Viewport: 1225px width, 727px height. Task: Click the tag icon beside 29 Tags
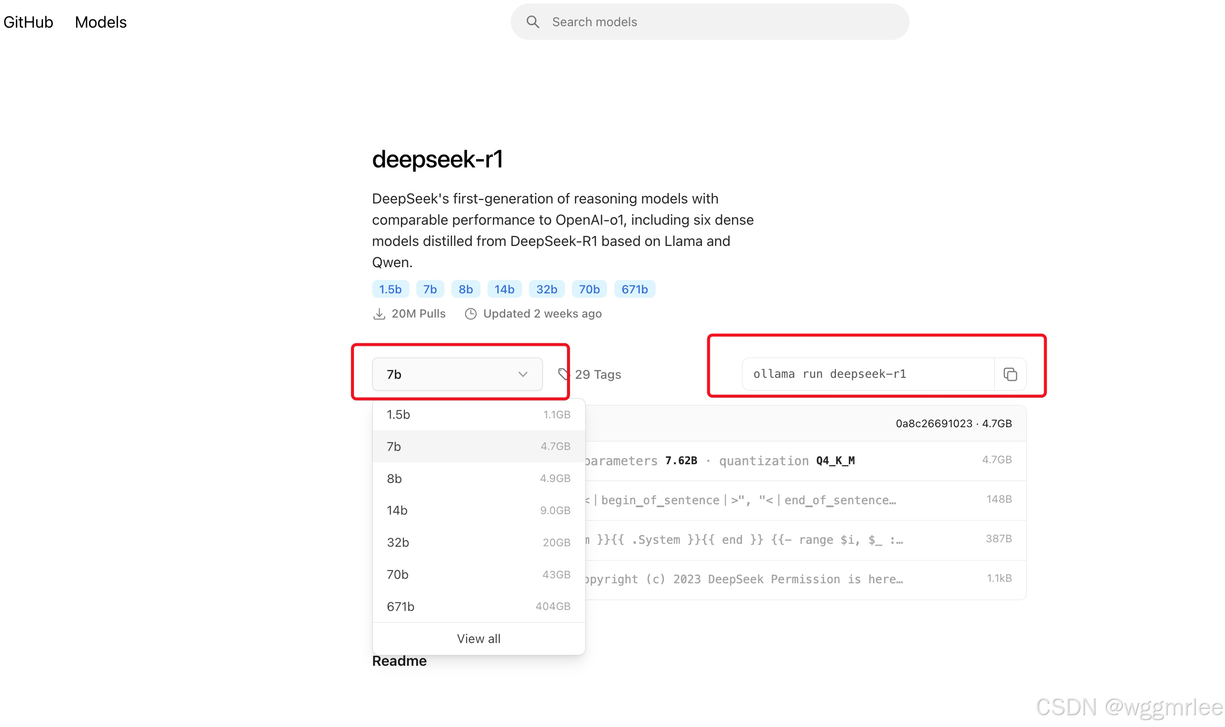pos(564,374)
